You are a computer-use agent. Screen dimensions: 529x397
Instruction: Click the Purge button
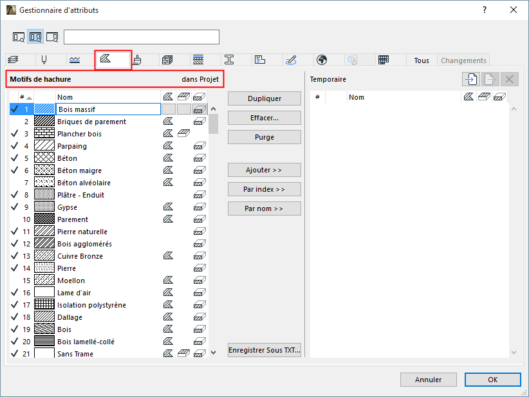coord(264,137)
